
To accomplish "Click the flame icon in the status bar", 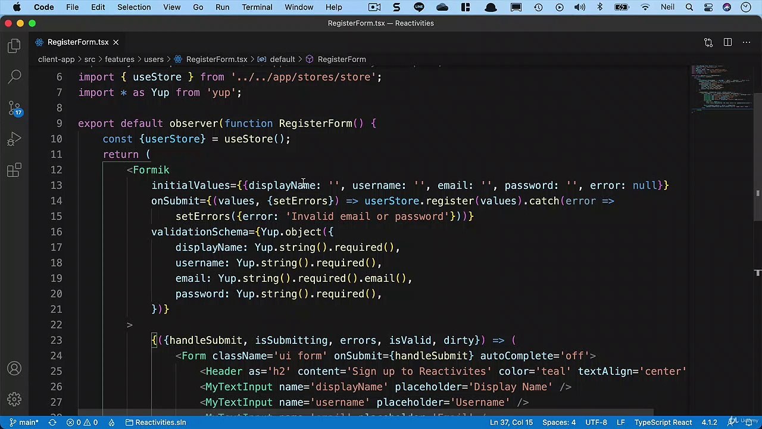I will [x=111, y=422].
